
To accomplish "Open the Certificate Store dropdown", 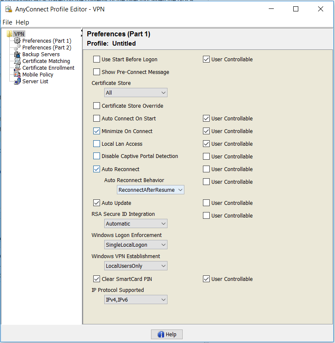I will (136, 93).
